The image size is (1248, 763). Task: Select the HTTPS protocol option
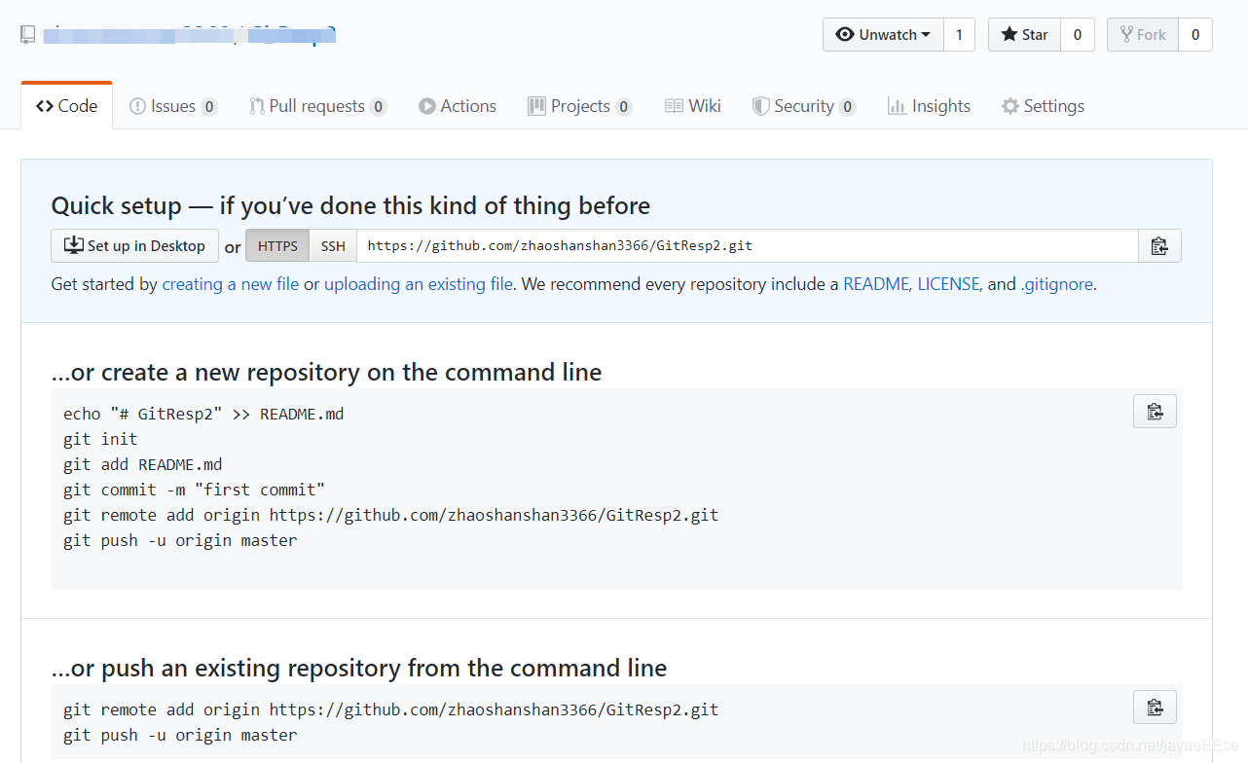pos(277,246)
